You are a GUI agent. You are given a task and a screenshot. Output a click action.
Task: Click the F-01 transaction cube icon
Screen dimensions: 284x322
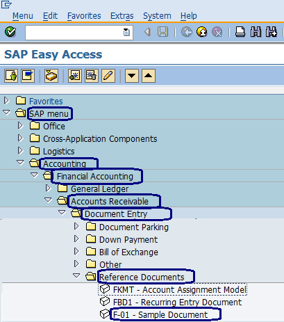pyautogui.click(x=105, y=314)
